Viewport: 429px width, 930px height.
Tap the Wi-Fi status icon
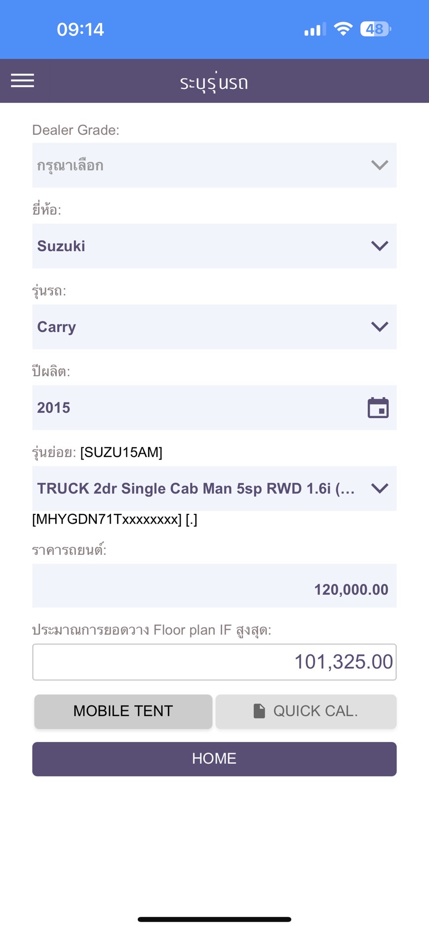pos(343,29)
